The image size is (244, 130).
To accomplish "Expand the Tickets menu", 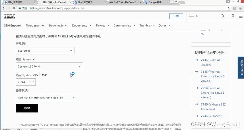I will point(102,26).
